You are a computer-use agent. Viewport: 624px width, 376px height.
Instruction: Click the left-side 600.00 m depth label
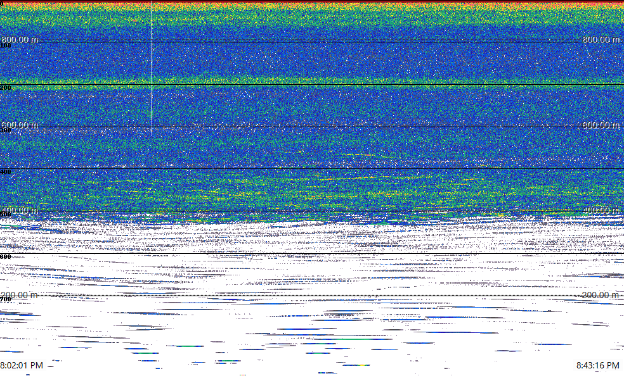(x=20, y=125)
